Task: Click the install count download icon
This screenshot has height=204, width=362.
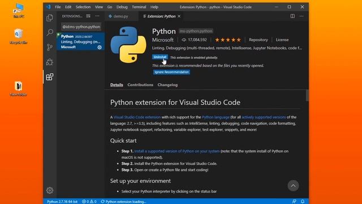Action: point(184,40)
